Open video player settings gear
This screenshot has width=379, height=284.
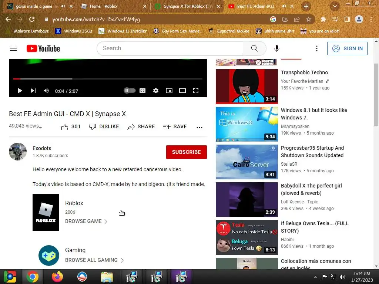pos(156,91)
